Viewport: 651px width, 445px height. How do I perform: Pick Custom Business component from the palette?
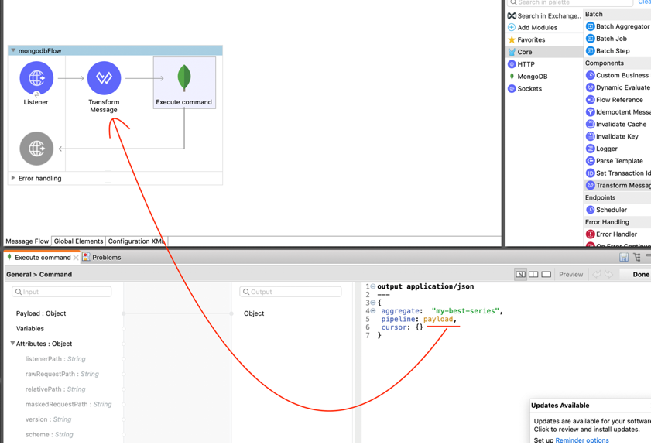coord(618,75)
